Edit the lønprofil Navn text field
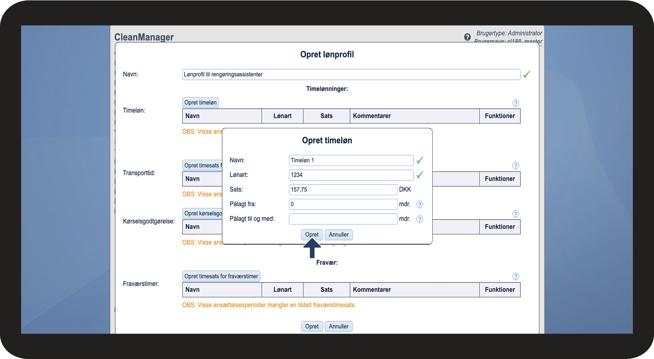The width and height of the screenshot is (654, 359). [x=351, y=74]
